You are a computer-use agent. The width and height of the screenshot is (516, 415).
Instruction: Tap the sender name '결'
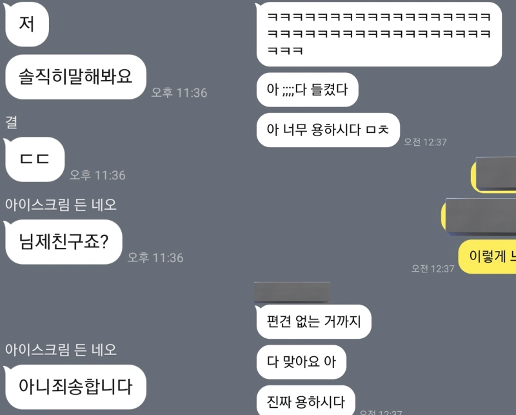coord(11,122)
